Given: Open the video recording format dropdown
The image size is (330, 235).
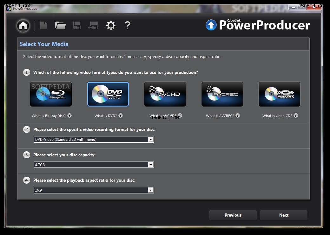Looking at the screenshot, I should pyautogui.click(x=94, y=139).
